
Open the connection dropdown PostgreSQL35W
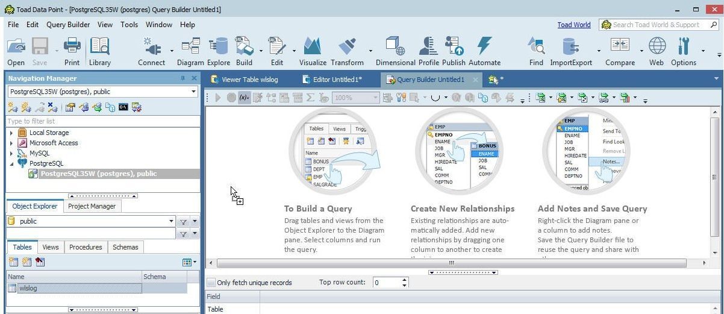193,92
